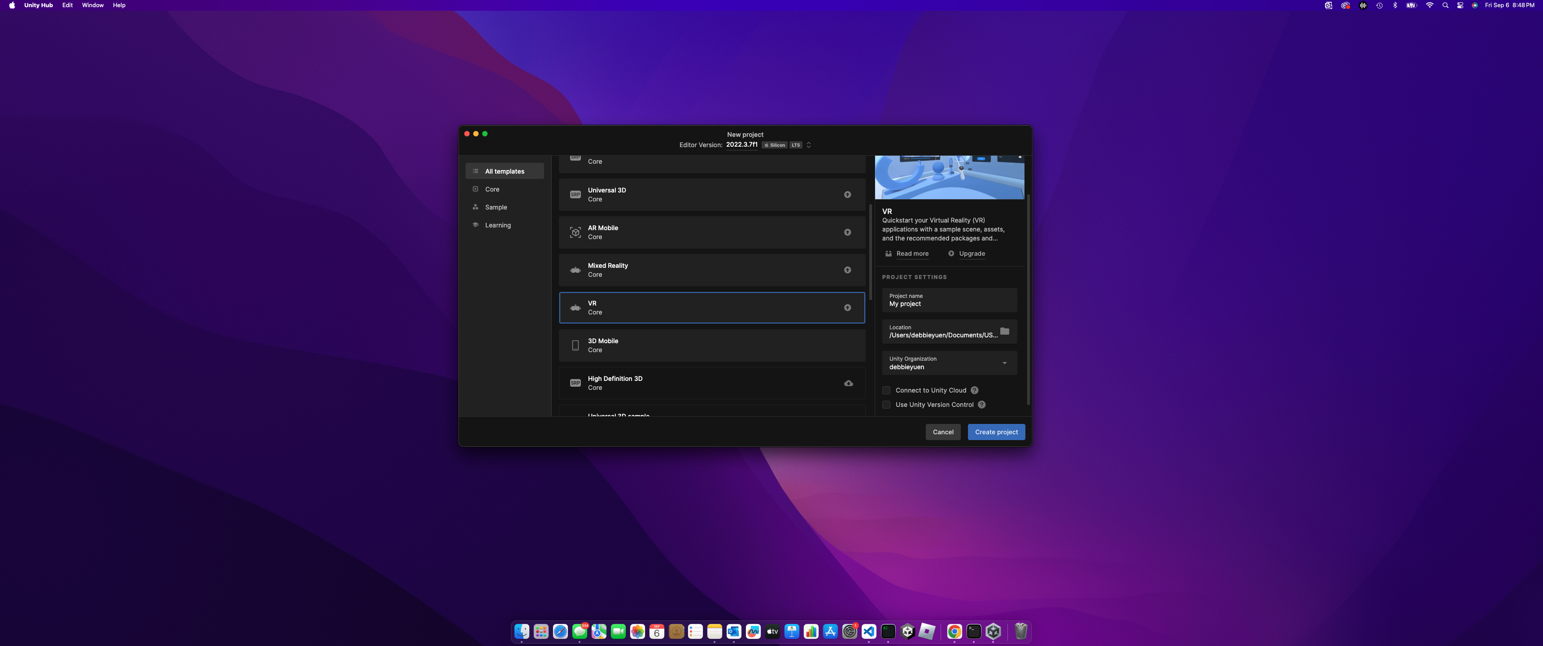Screen dimensions: 1543x646
Task: Open Finder from the dock
Action: click(522, 631)
